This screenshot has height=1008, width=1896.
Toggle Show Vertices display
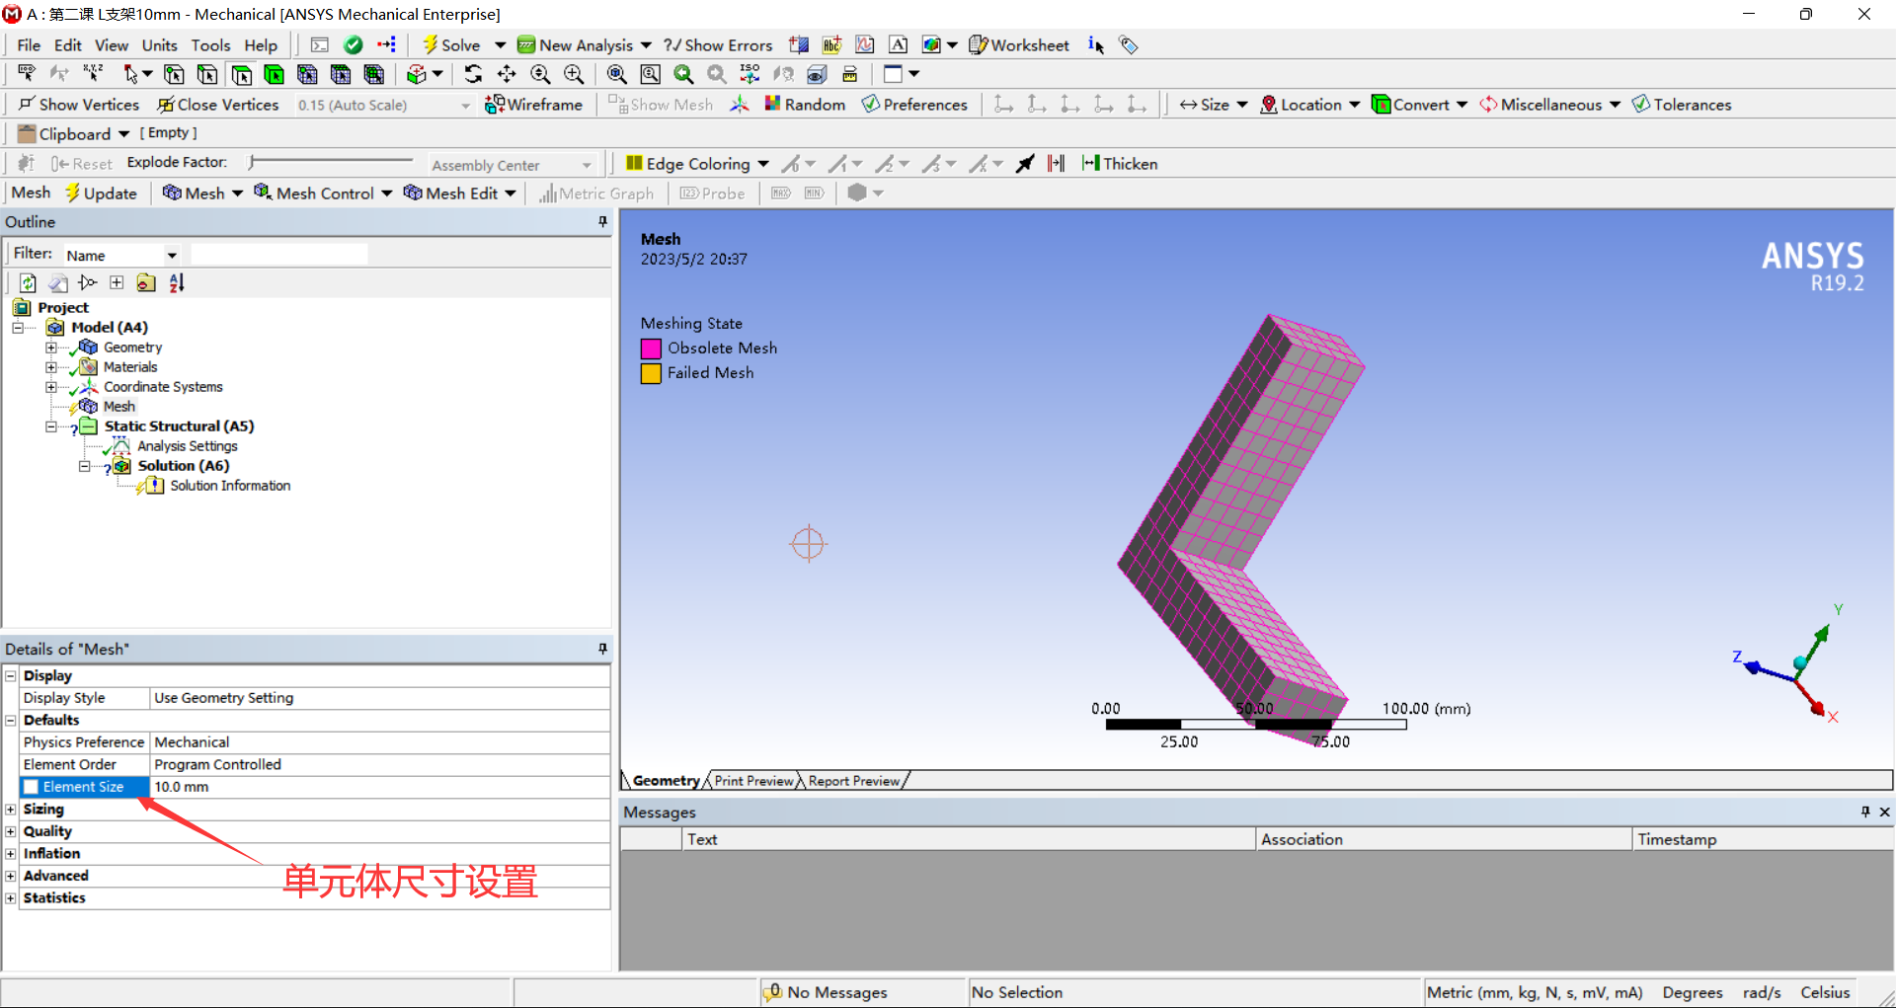point(79,104)
